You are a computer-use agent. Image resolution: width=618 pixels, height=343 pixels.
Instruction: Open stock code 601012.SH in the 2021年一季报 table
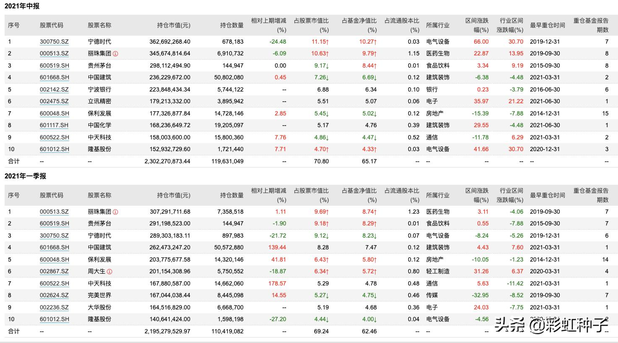55,319
